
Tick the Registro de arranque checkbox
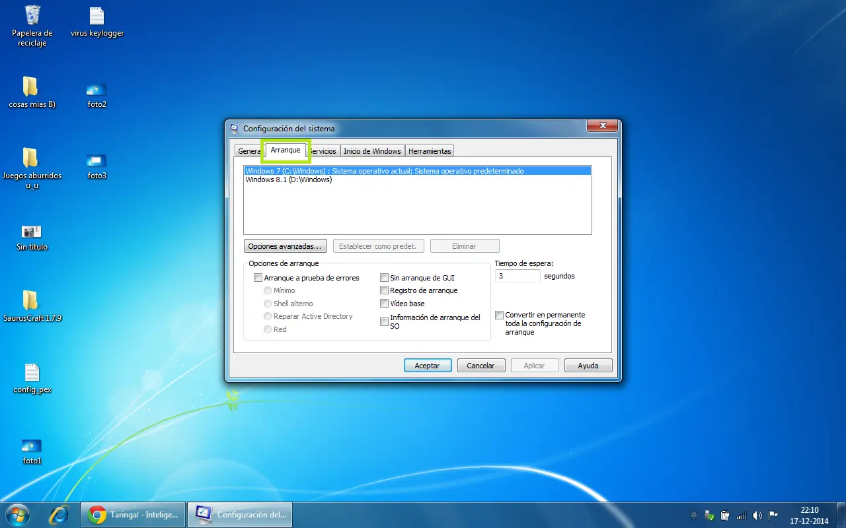[x=384, y=290]
